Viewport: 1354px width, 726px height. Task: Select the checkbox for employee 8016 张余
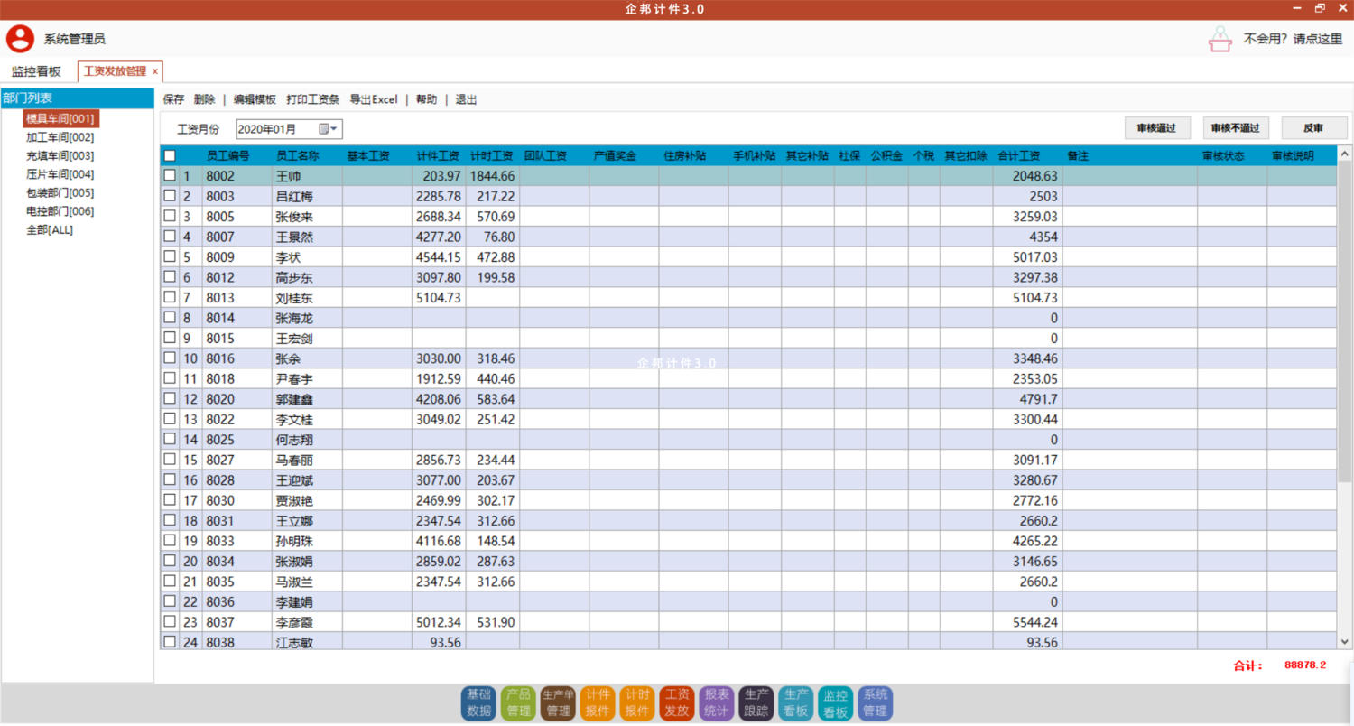[x=170, y=358]
